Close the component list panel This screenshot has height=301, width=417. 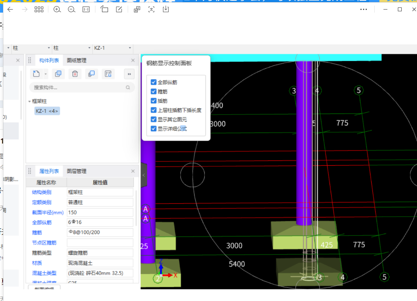point(133,60)
